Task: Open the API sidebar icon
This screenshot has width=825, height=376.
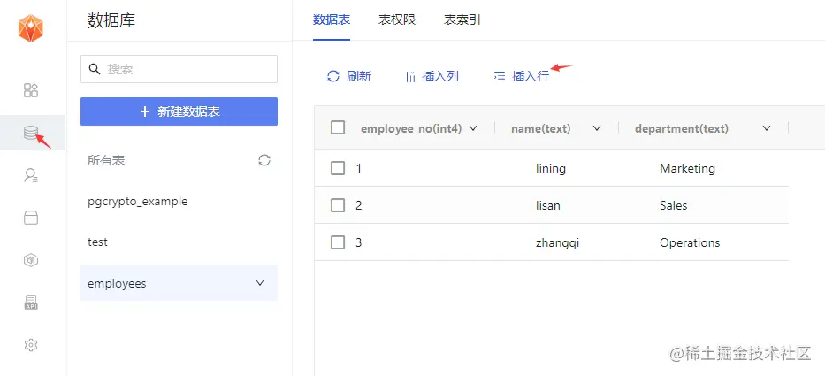Action: pos(31,303)
